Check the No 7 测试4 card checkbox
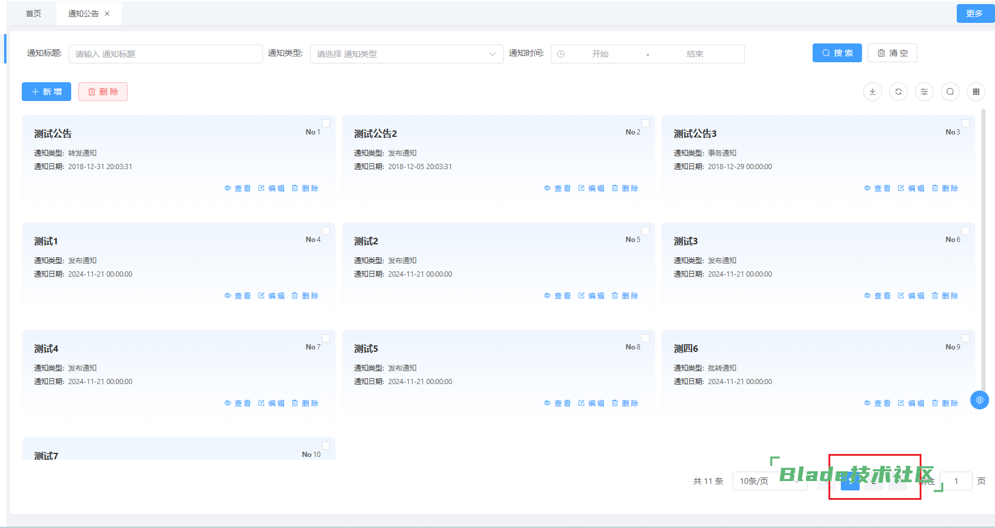 click(326, 338)
